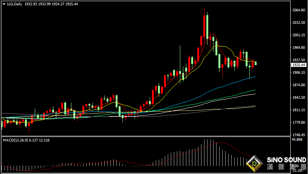Click the 1906.15 price axis label
This screenshot has height=174, width=308.
[299, 73]
